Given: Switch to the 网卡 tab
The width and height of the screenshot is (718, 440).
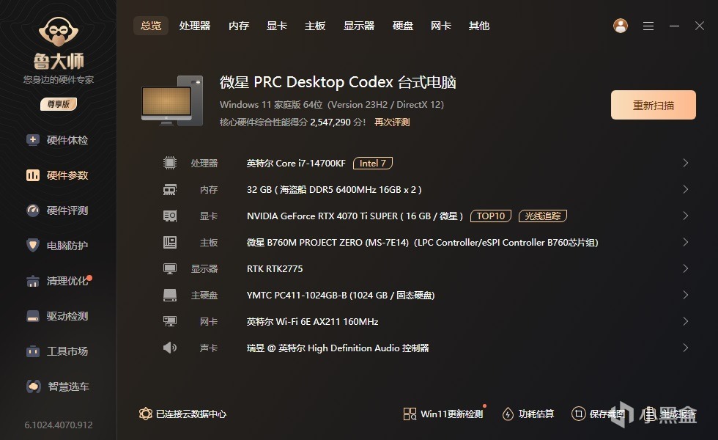Looking at the screenshot, I should 441,26.
